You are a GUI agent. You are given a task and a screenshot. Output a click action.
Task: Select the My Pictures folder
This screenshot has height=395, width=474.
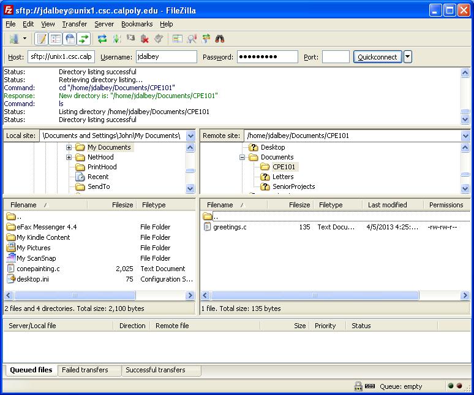(34, 248)
